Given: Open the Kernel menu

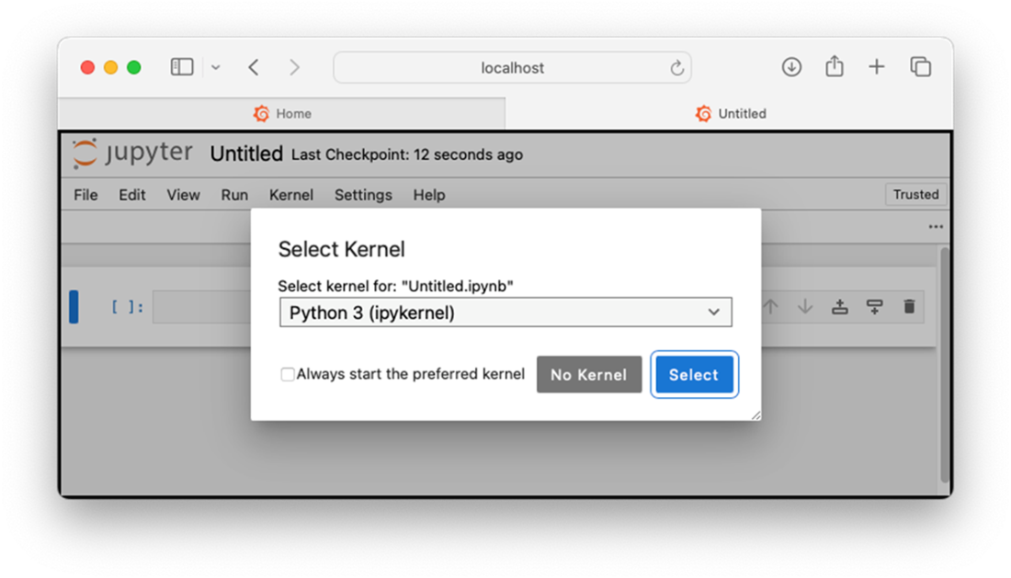Looking at the screenshot, I should pyautogui.click(x=291, y=195).
